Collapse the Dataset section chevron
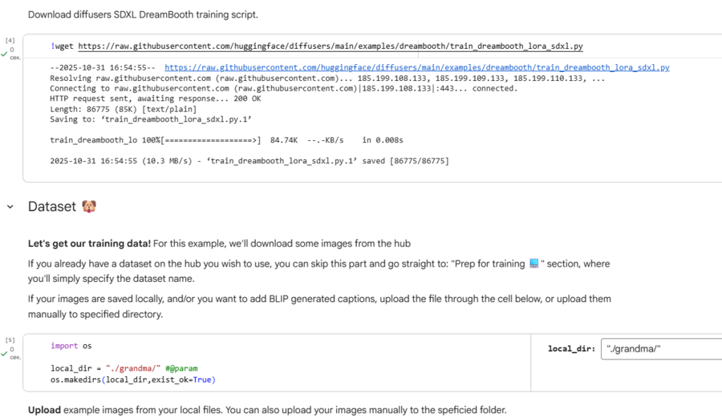The height and width of the screenshot is (418, 722). [10, 207]
